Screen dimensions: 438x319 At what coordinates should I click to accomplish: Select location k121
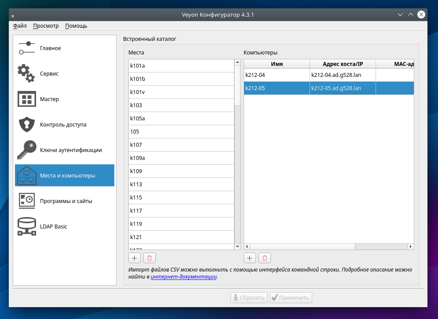click(x=181, y=237)
